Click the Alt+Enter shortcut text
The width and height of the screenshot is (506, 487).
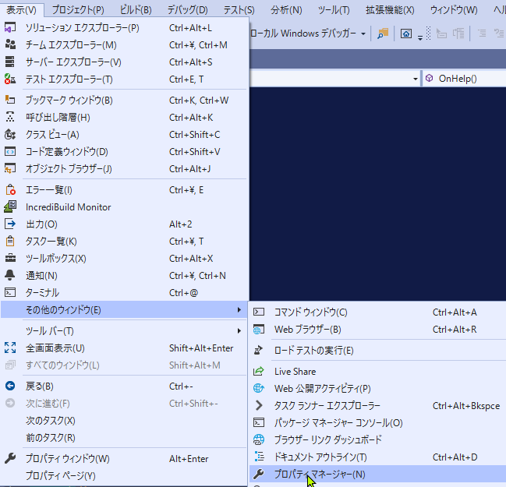(189, 459)
